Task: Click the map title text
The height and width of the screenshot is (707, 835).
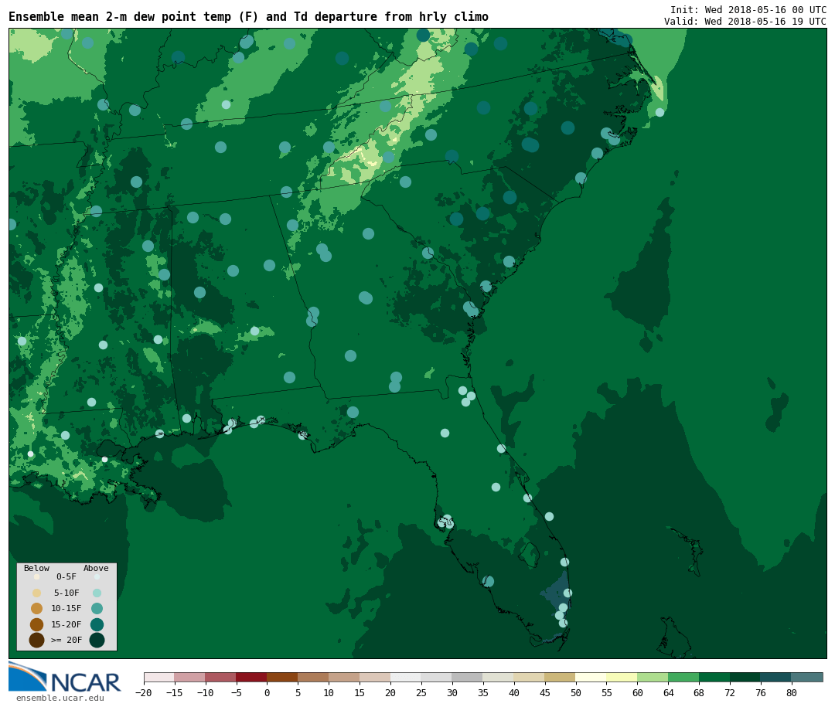Action: pos(248,17)
